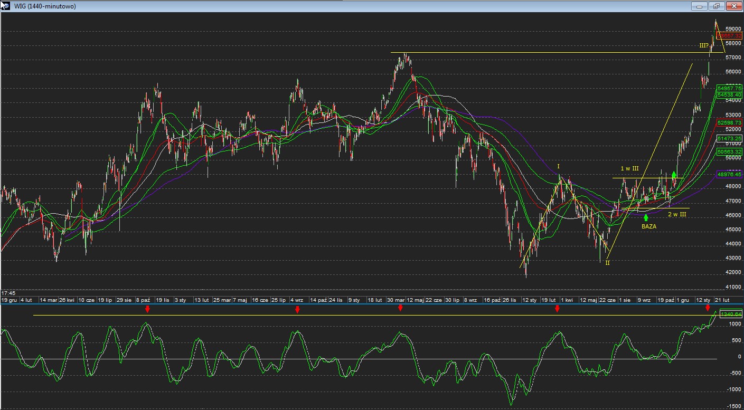Click '21 lut' date on time axis

click(722, 300)
